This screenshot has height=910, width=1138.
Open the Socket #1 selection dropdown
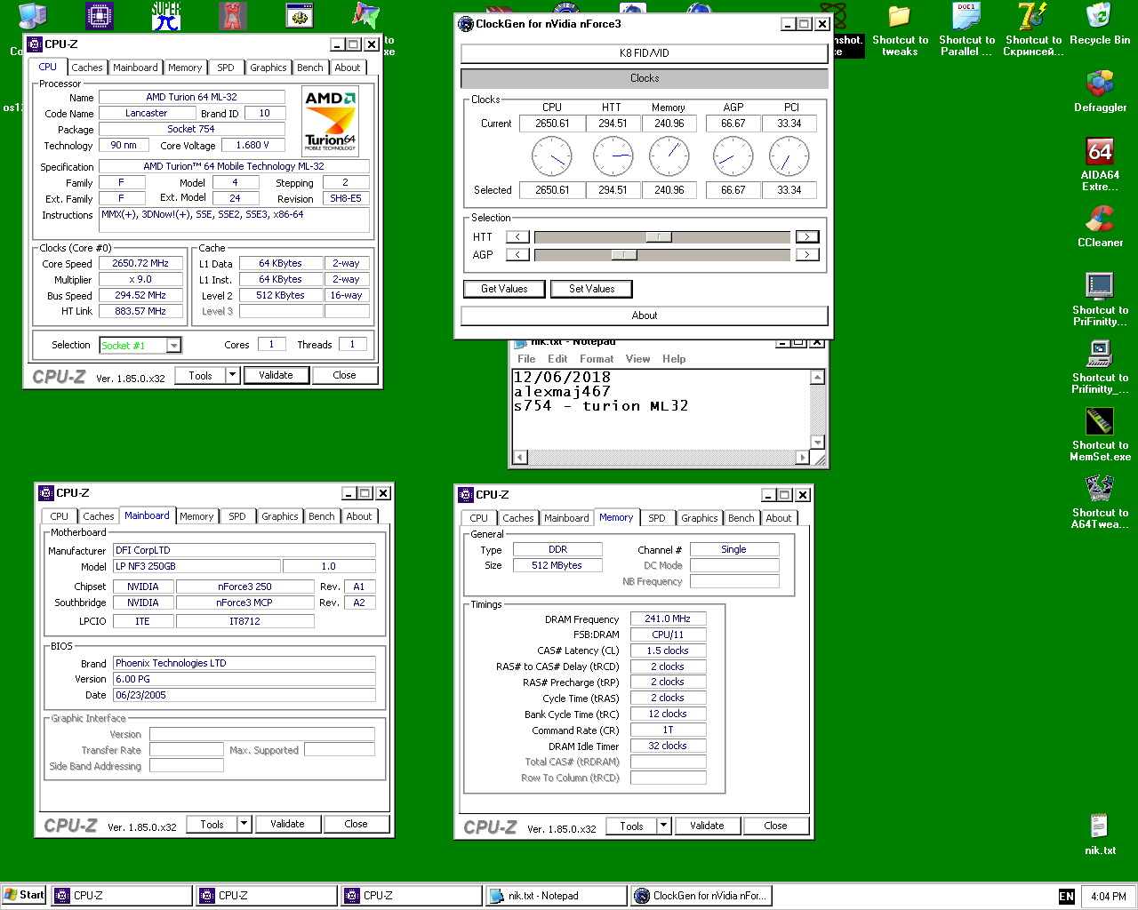point(174,345)
